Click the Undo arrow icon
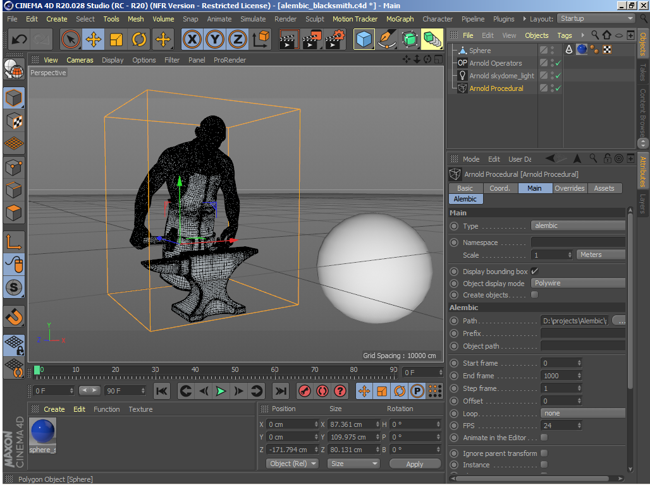The image size is (650, 485). click(x=19, y=40)
